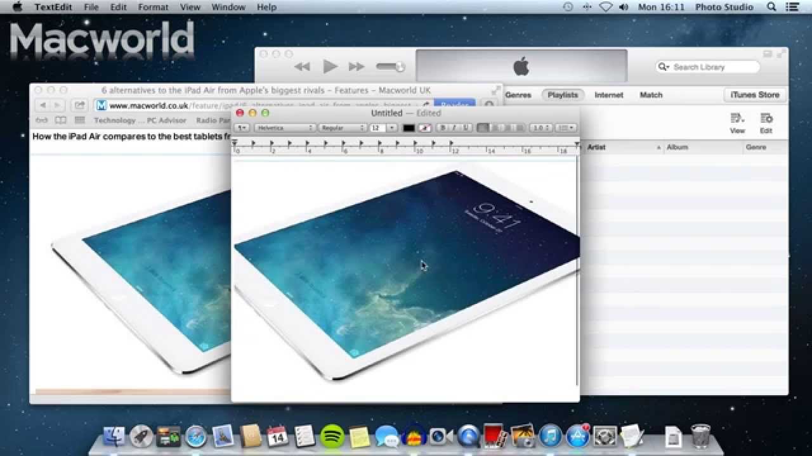The image size is (812, 456).
Task: Open PC Advisor bookmark in Safari bar
Action: click(x=167, y=120)
